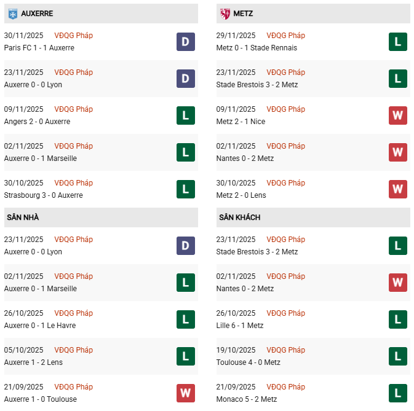Click the W badge for Metz 2 - 1 Nice
The height and width of the screenshot is (411, 414).
[x=397, y=115]
